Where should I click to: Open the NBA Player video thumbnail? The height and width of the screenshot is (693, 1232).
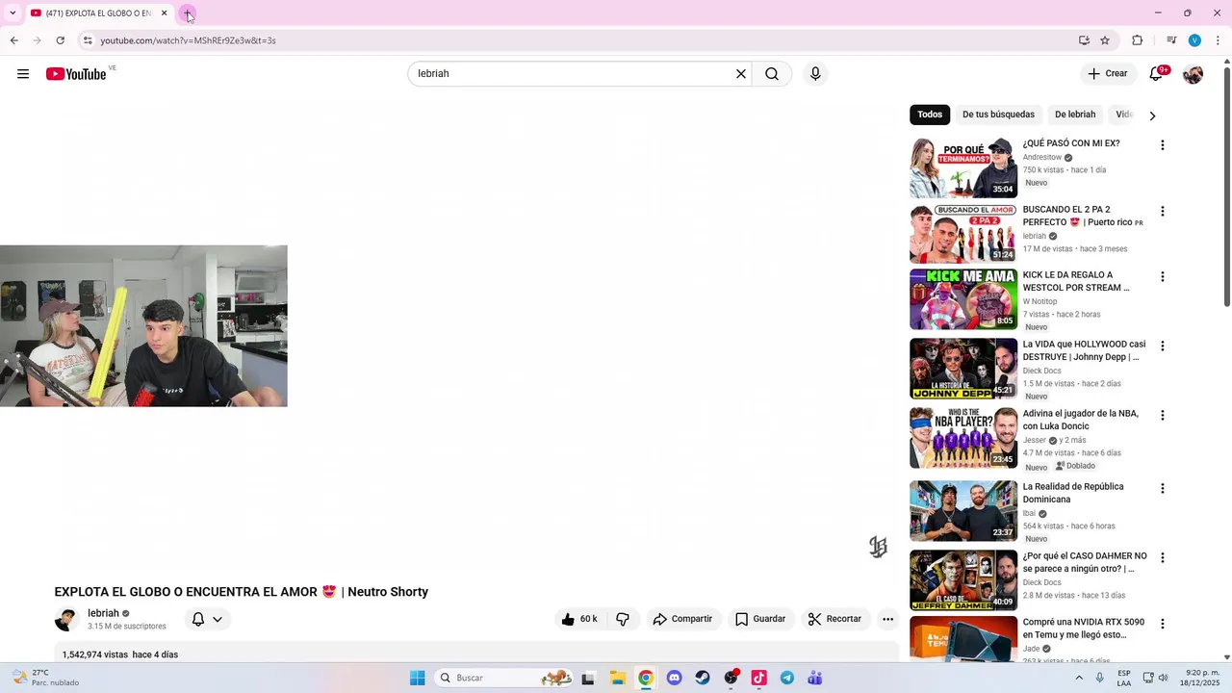(963, 437)
